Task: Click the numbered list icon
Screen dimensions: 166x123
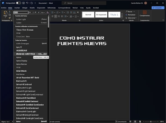Action: coord(58,13)
